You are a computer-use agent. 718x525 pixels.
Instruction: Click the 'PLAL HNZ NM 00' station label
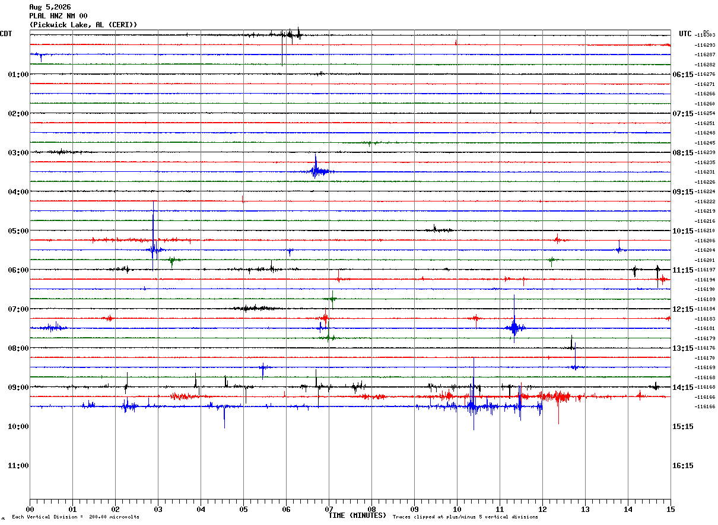tap(58, 16)
